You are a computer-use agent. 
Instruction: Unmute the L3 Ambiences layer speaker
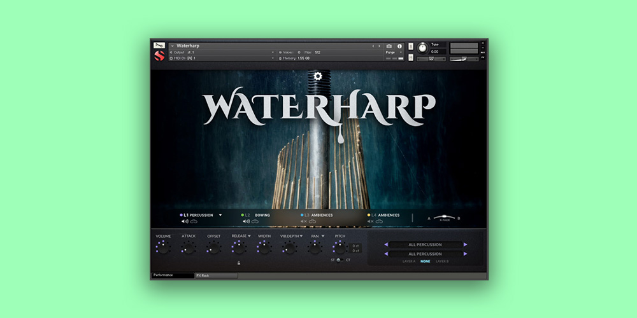point(303,221)
